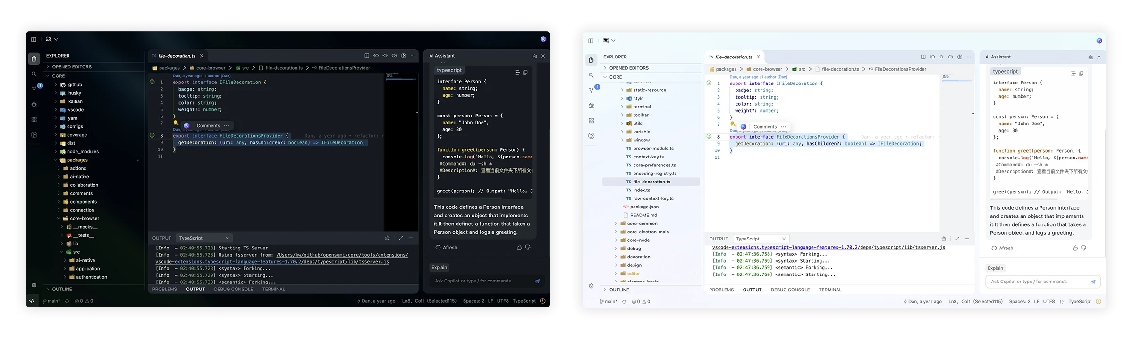Screen dimensions: 1133x340
Task: Open Search icon in dark window sidebar
Action: click(x=34, y=74)
